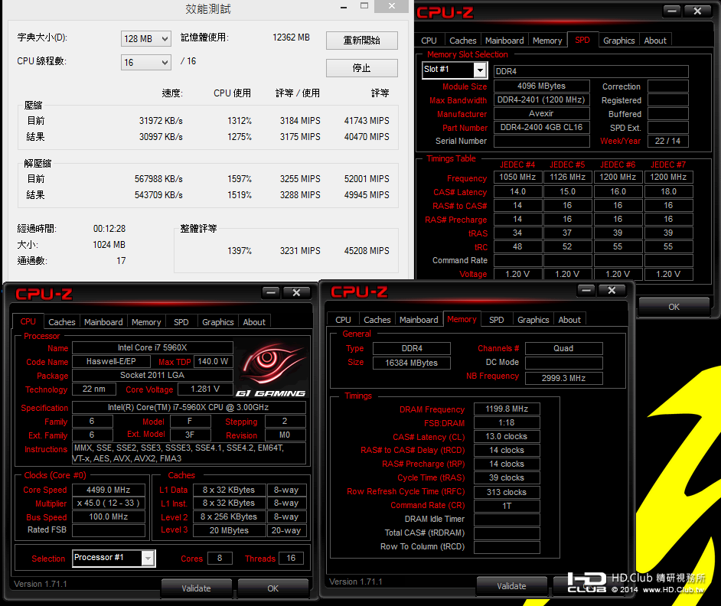Viewport: 721px width, 606px height.
Task: Click the memory size value "16384 MBytes"
Action: [412, 363]
